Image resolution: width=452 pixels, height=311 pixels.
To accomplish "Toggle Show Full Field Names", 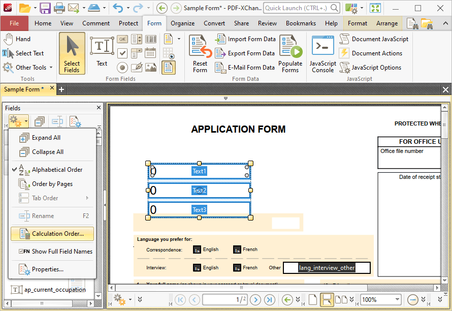I will pos(52,251).
